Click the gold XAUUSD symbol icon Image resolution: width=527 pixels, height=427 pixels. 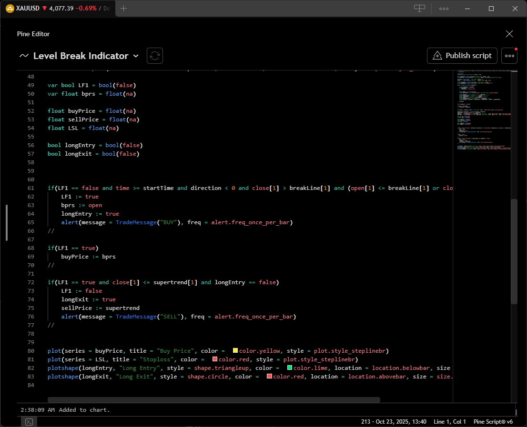(x=10, y=9)
